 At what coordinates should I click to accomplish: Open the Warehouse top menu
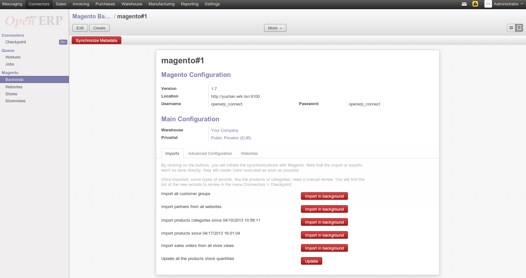pyautogui.click(x=132, y=4)
